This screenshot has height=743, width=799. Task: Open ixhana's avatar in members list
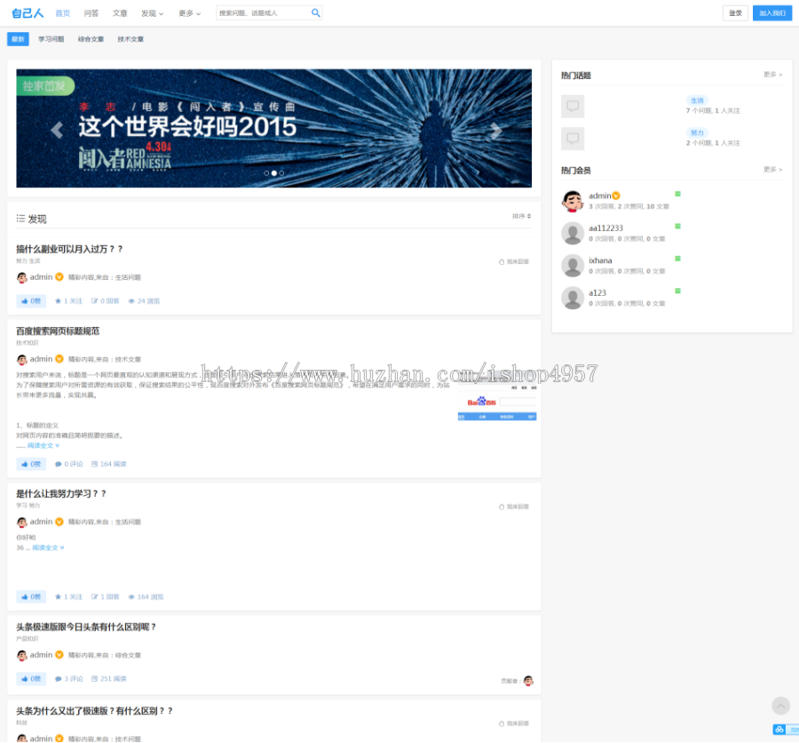(x=573, y=266)
